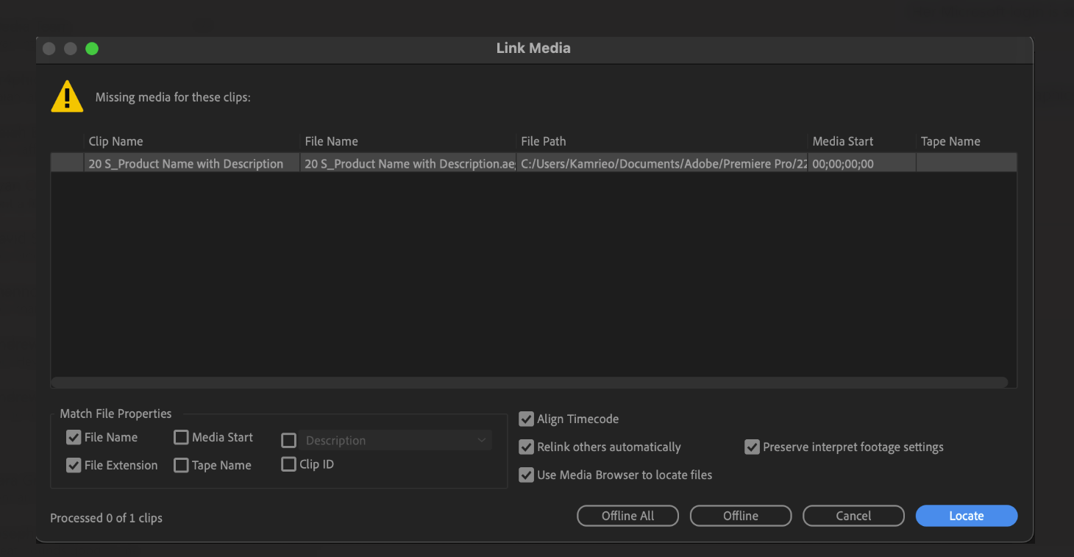Cancel the Link Media dialog
The height and width of the screenshot is (557, 1074).
pyautogui.click(x=853, y=515)
